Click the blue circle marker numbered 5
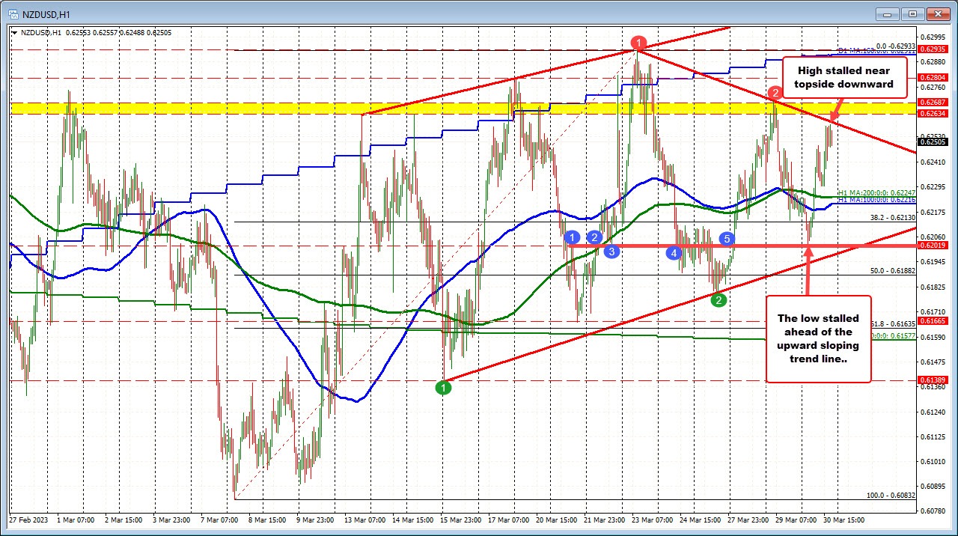 [x=727, y=239]
